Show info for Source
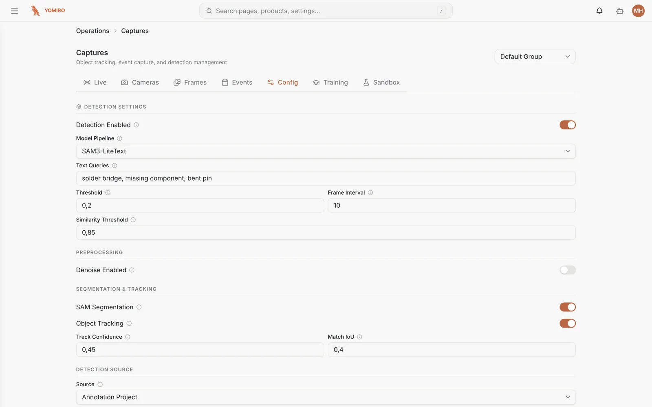 [100, 385]
